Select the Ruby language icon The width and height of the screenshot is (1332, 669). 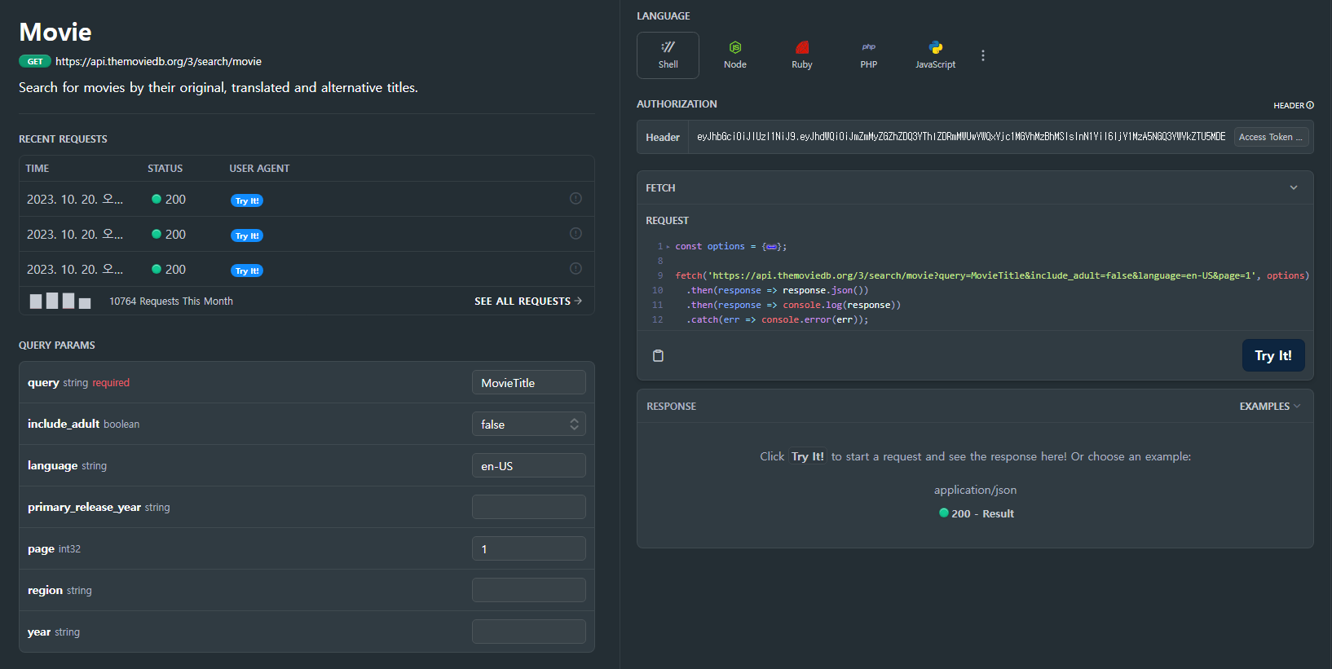click(x=802, y=55)
